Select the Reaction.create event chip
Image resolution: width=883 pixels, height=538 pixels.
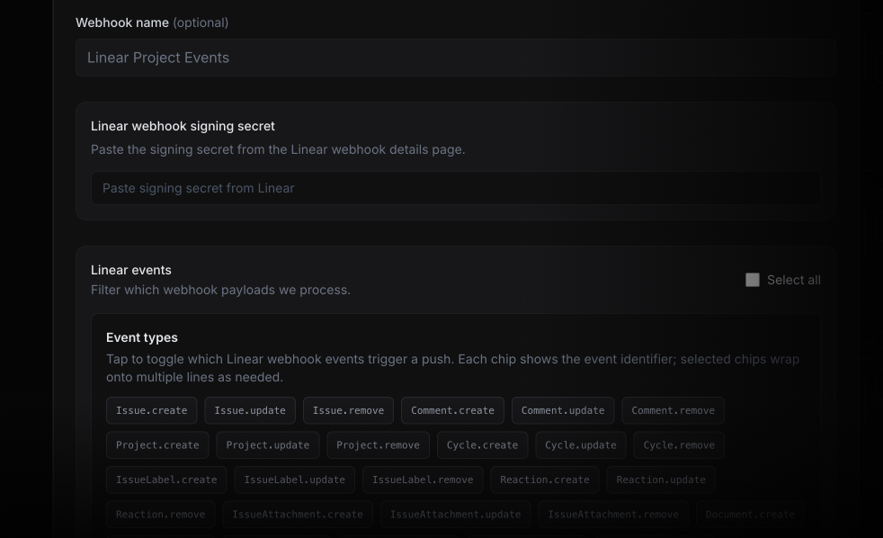click(545, 480)
